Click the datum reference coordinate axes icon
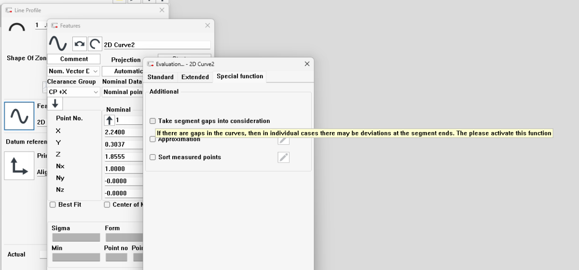The image size is (579, 270). 19,166
